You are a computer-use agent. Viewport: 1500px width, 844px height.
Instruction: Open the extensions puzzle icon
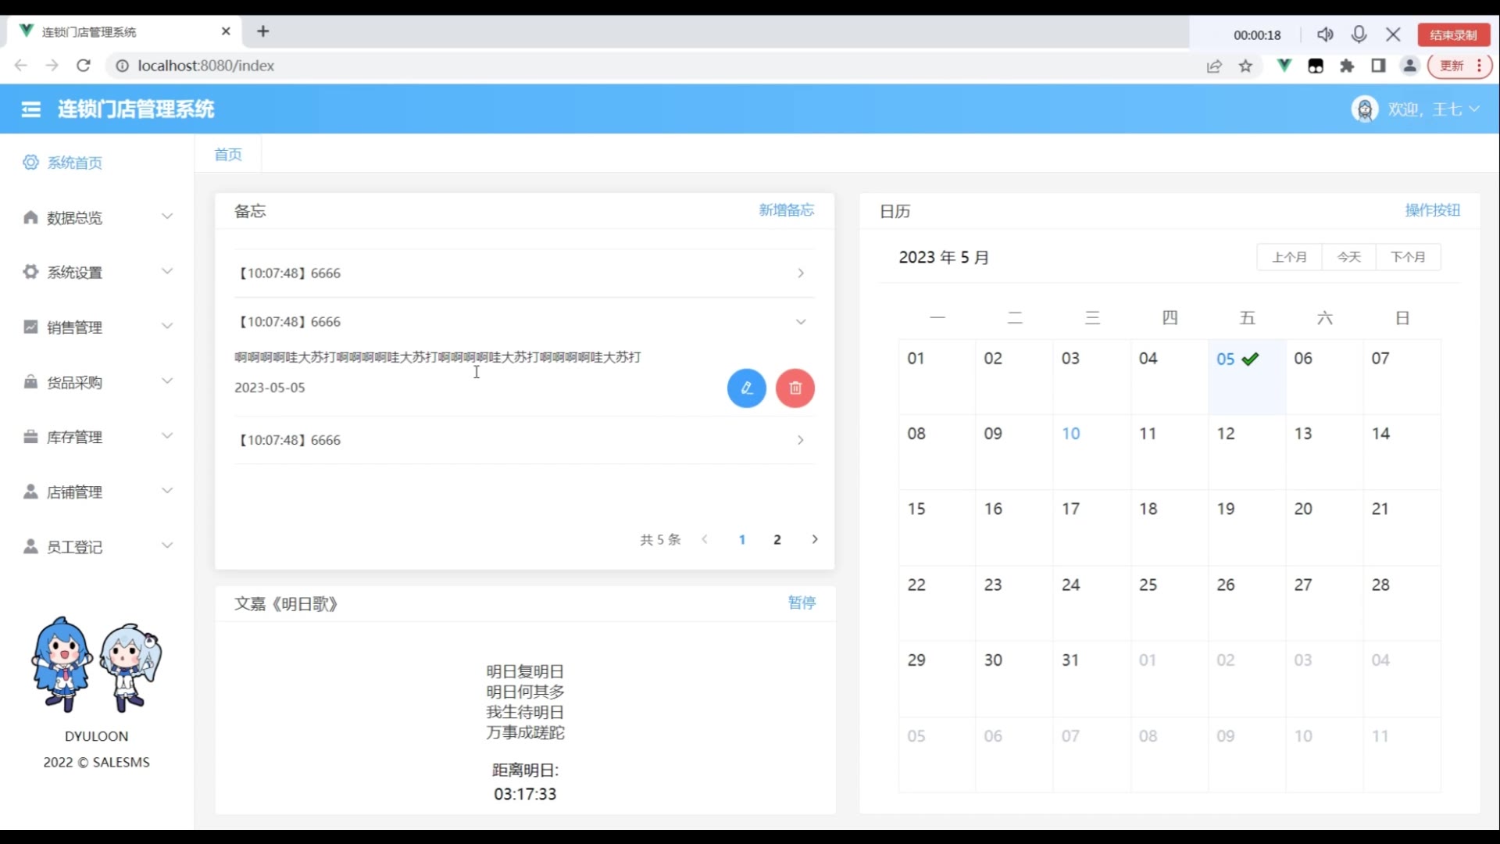click(x=1347, y=66)
